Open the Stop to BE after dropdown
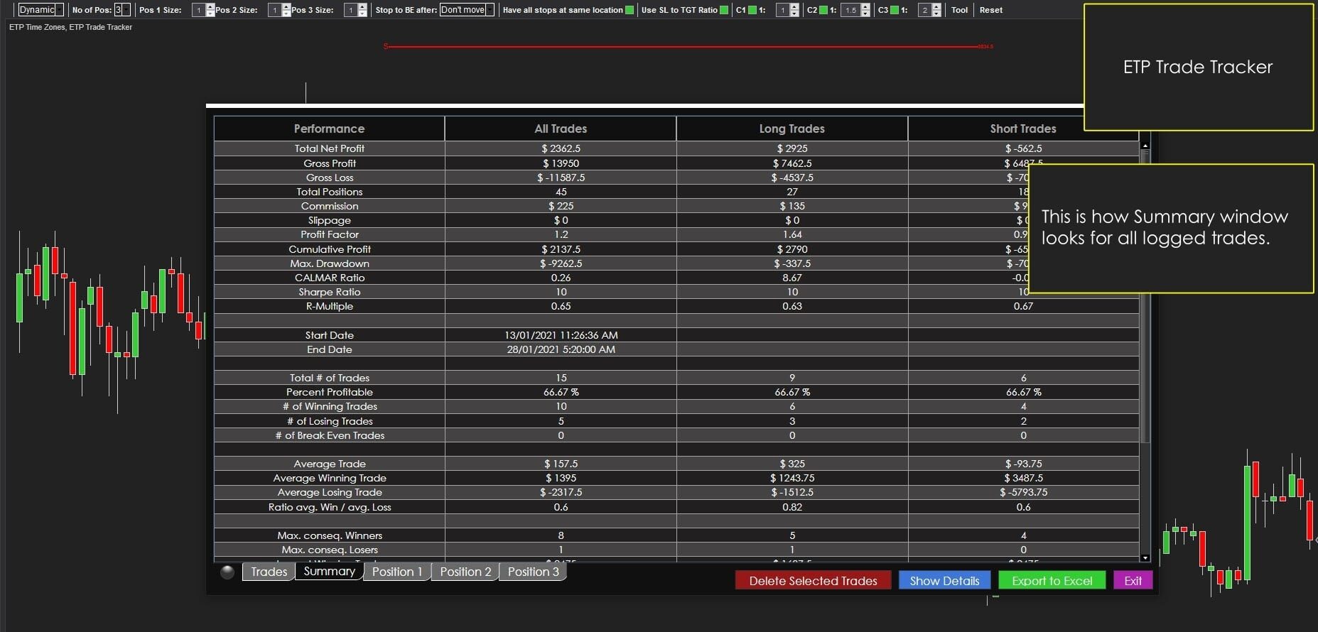The image size is (1318, 632). (467, 10)
